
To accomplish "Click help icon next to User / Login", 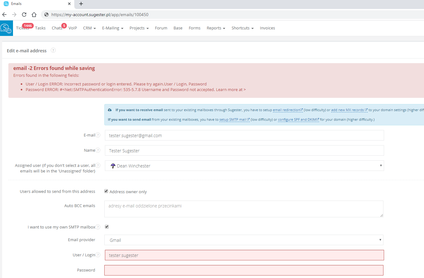I will tap(98, 255).
